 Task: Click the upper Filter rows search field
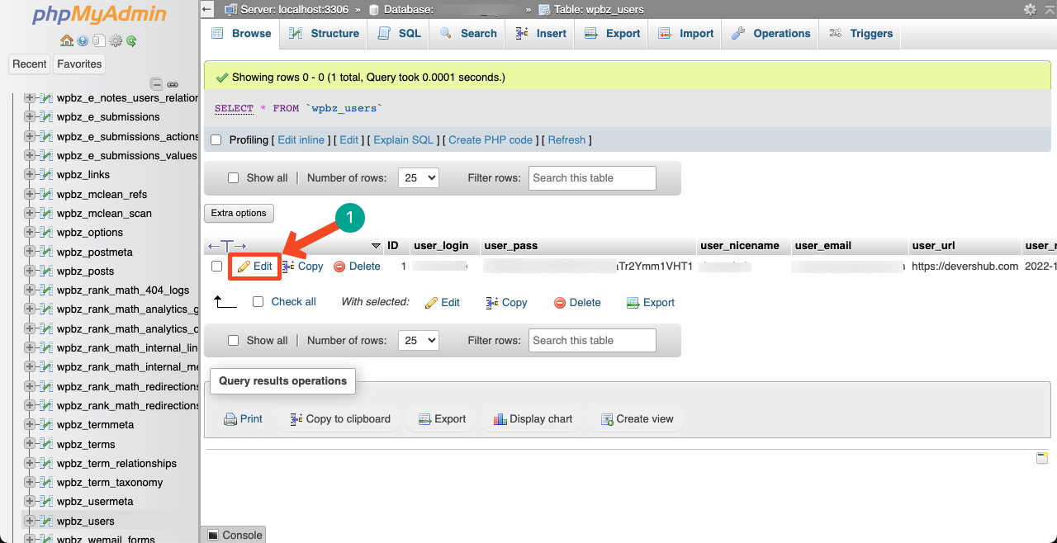point(592,178)
